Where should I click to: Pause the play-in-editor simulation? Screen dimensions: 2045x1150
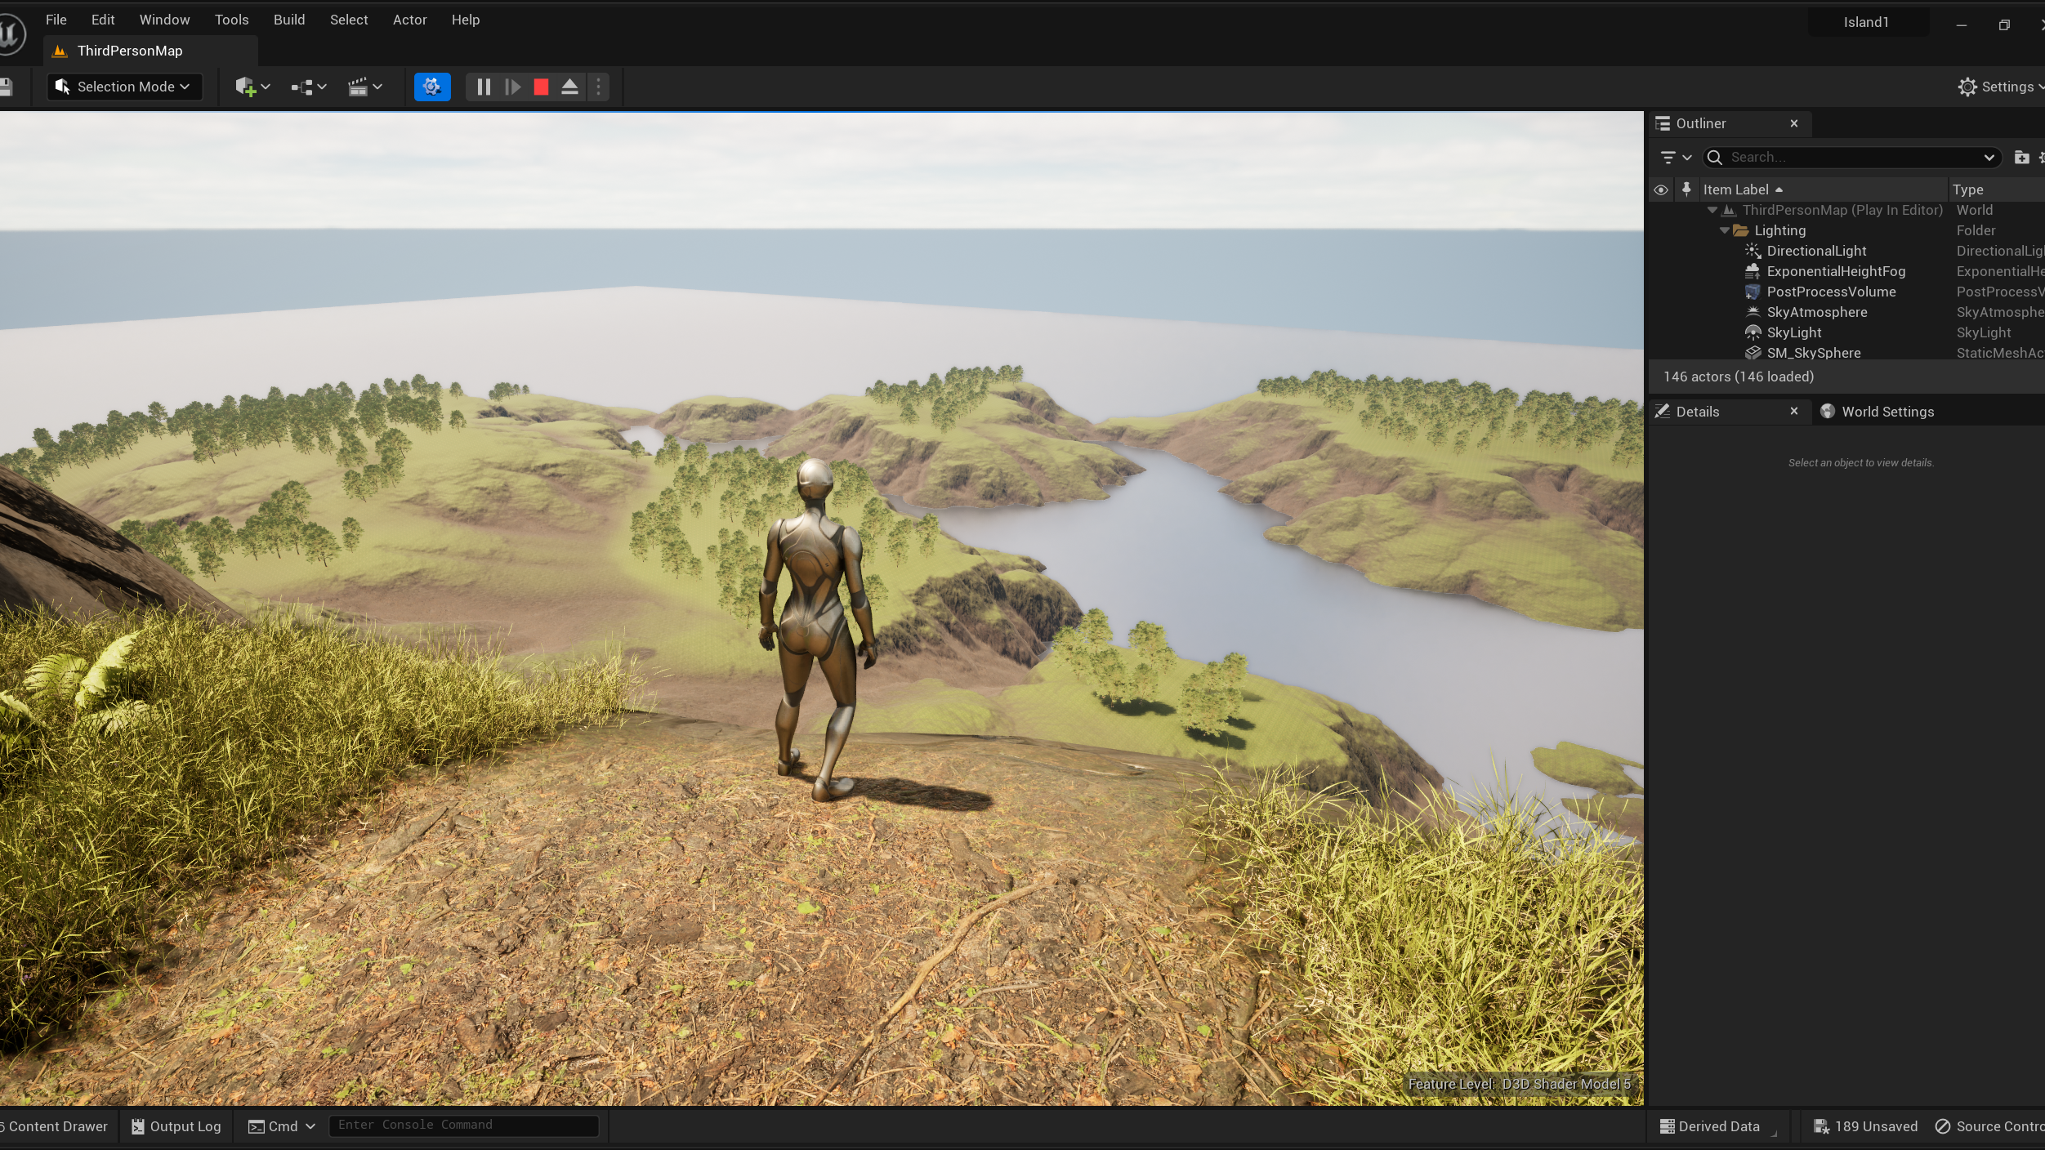coord(484,87)
